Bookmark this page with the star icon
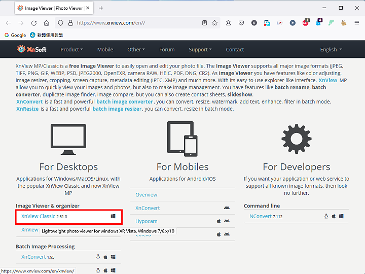365x274 pixels. pyautogui.click(x=214, y=23)
